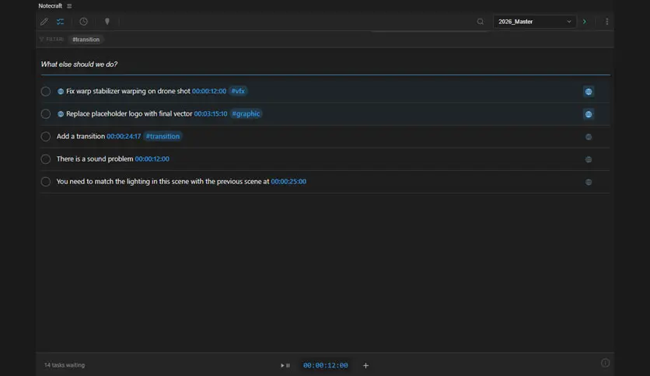Focus the 'What else should we do?' input
Viewport: 650px width, 376px height.
[x=326, y=64]
